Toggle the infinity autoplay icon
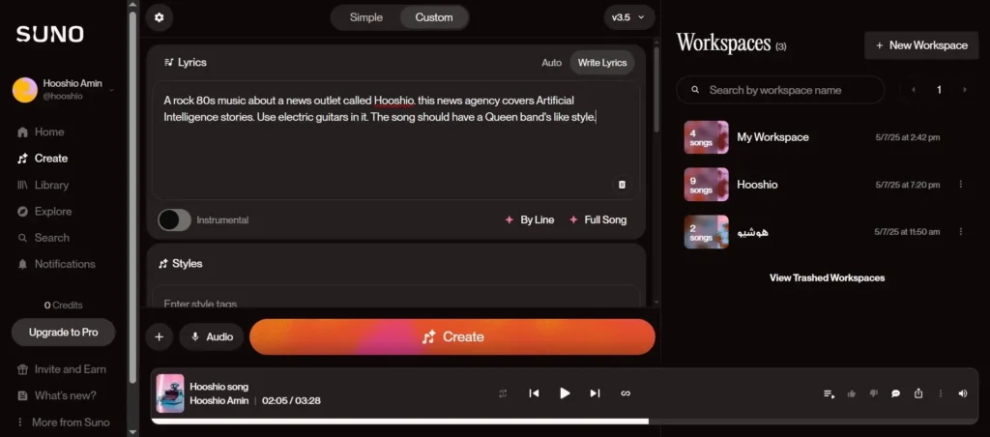 [x=626, y=393]
